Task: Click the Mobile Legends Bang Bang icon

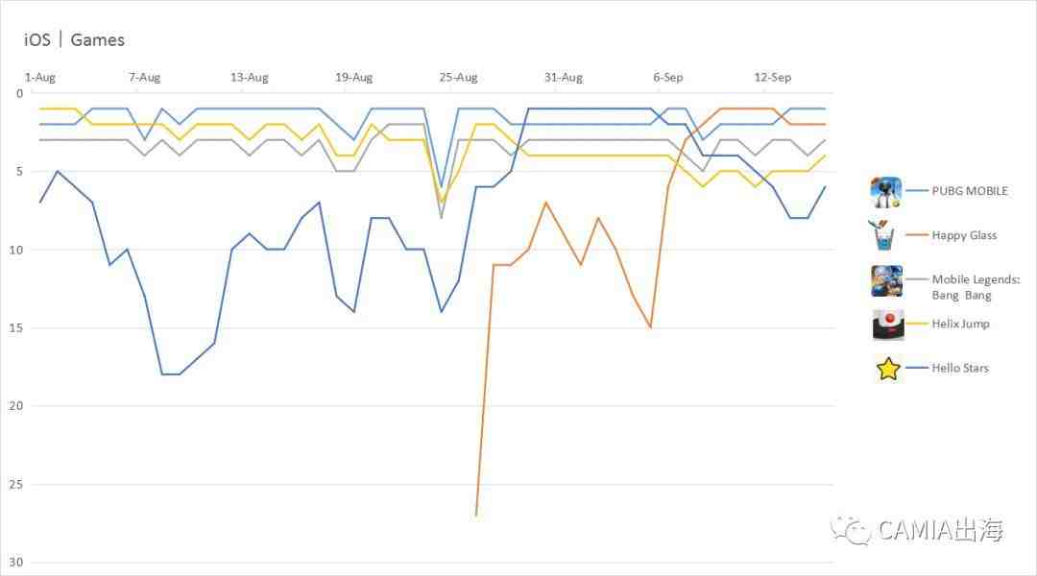Action: pyautogui.click(x=887, y=280)
